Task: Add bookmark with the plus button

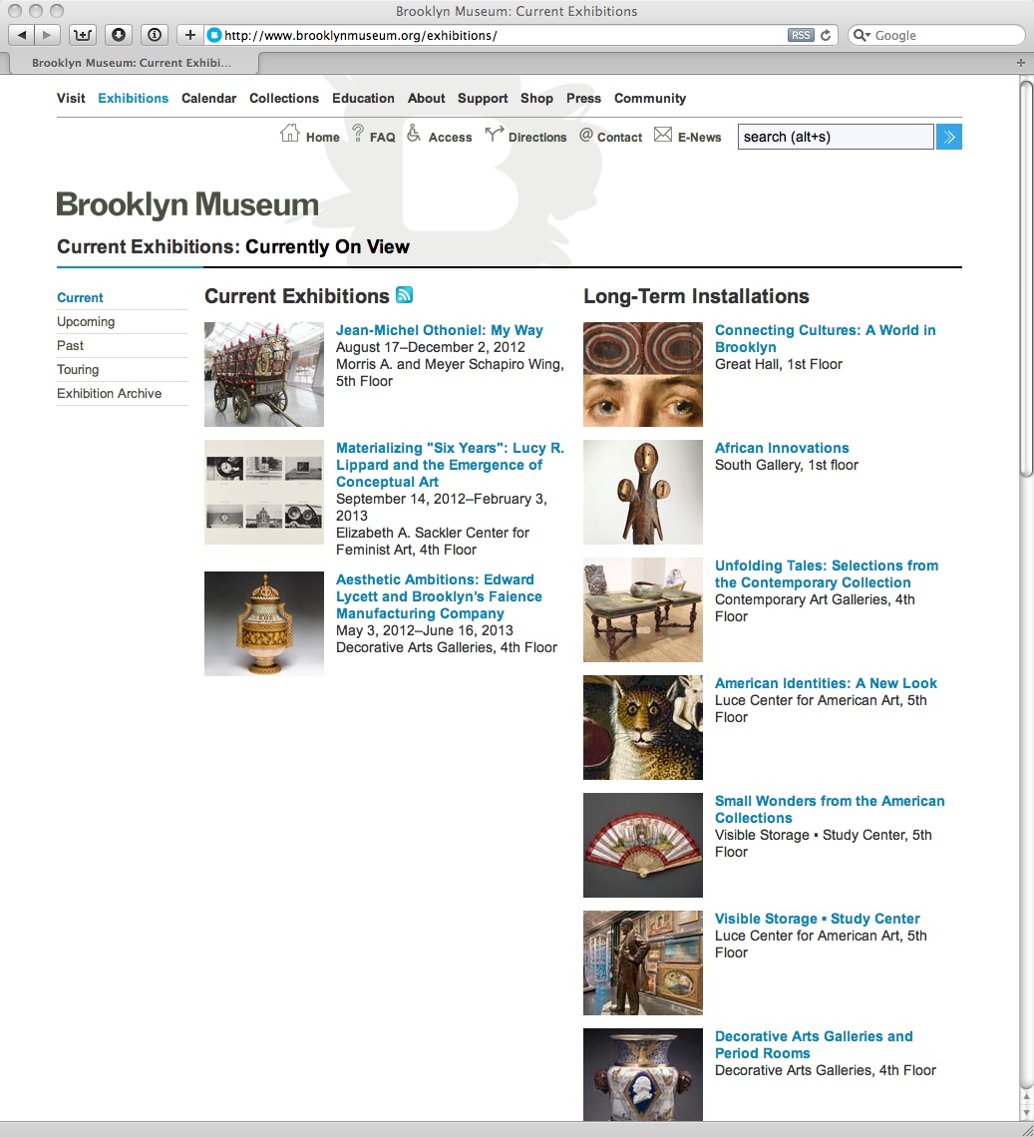Action: 190,35
